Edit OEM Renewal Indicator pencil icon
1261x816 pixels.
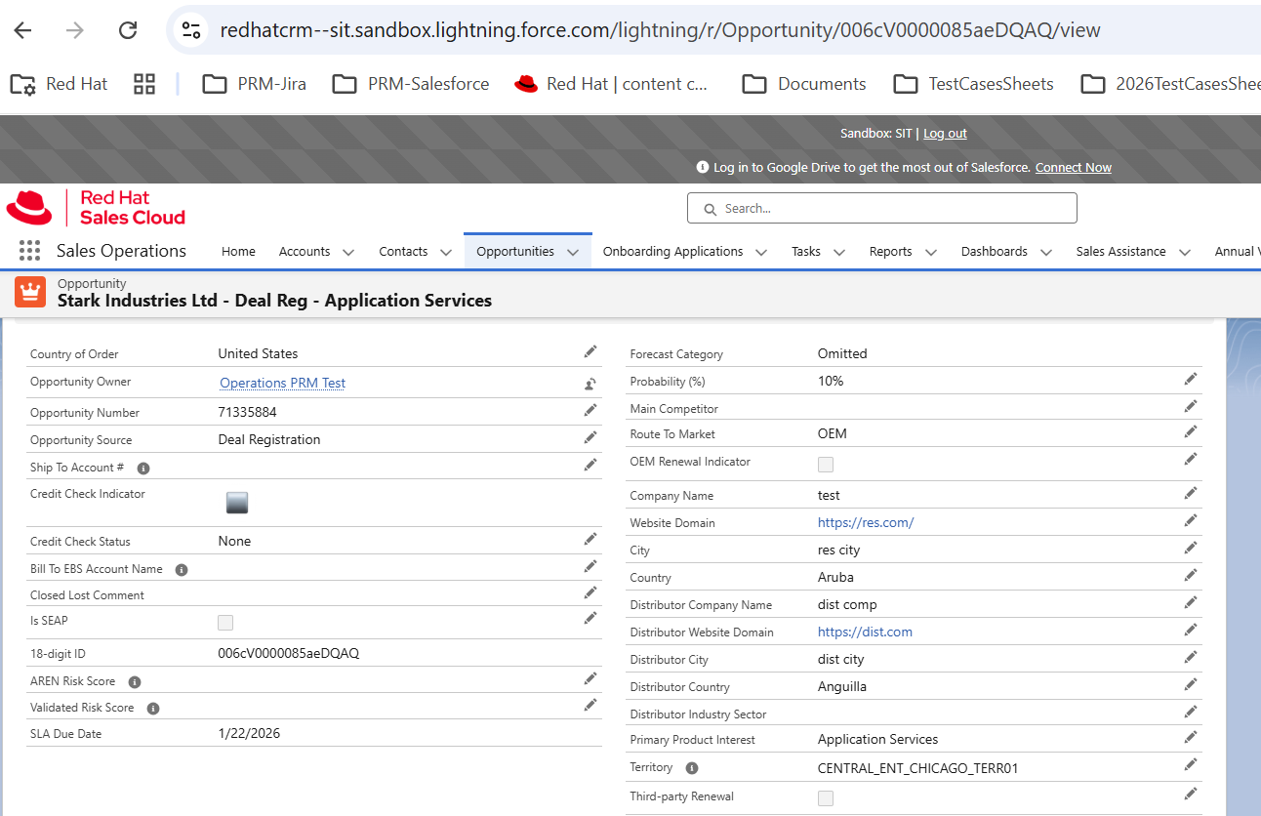point(1191,459)
